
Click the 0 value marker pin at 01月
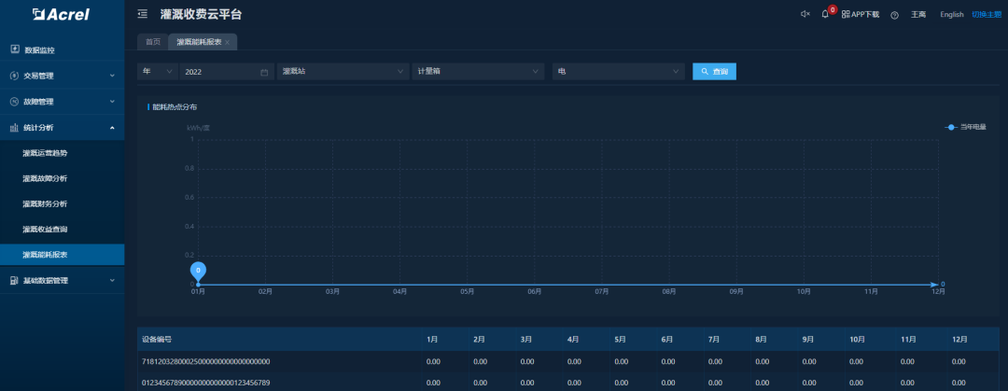pos(198,270)
